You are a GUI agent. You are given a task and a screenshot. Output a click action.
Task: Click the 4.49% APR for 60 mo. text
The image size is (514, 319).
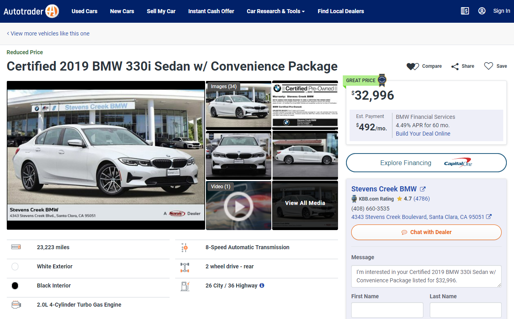423,125
